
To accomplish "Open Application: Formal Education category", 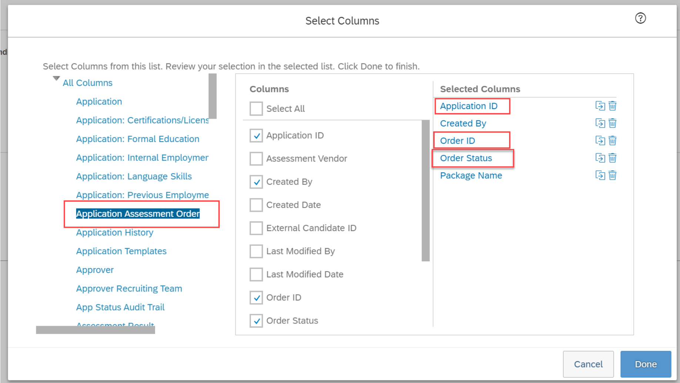I will click(138, 139).
